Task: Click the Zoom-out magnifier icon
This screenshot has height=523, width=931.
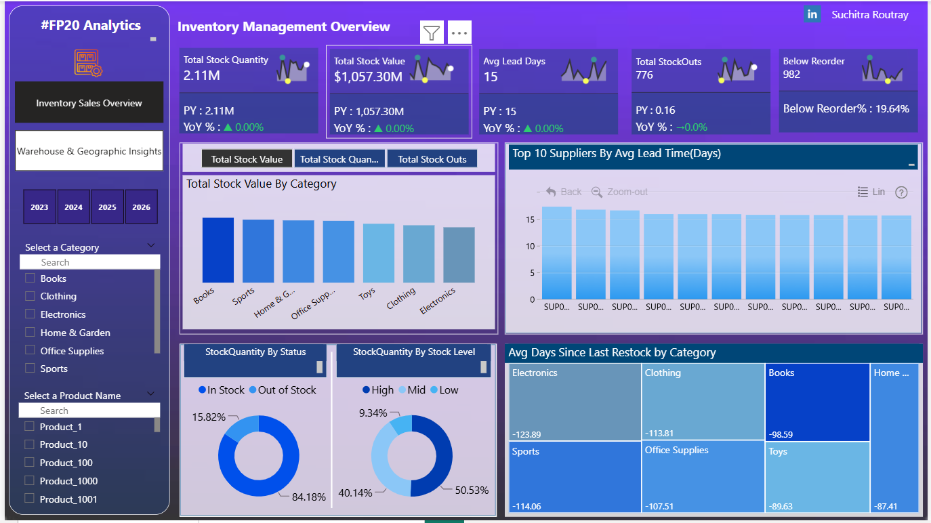Action: (597, 192)
